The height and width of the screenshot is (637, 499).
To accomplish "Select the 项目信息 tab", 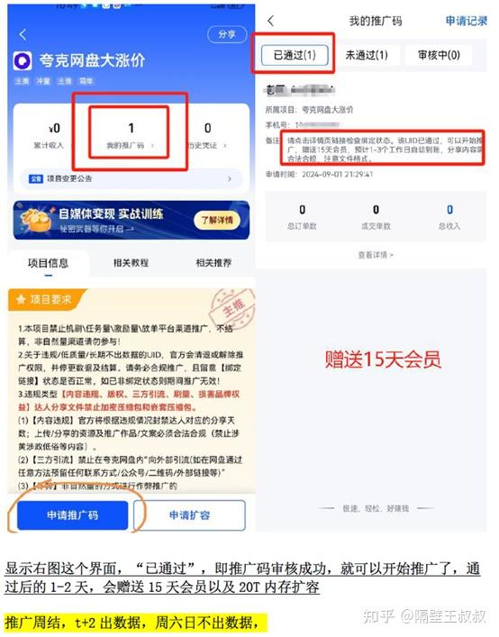I will [48, 263].
